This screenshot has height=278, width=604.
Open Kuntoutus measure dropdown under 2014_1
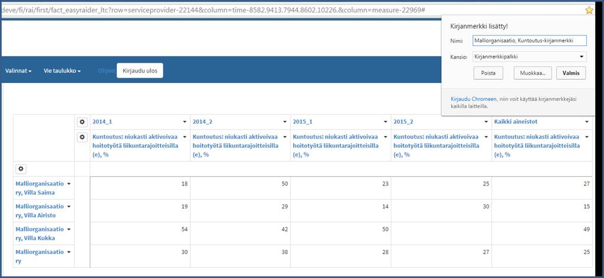[x=185, y=137]
